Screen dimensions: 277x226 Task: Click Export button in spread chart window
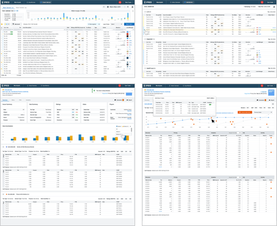point(272,100)
